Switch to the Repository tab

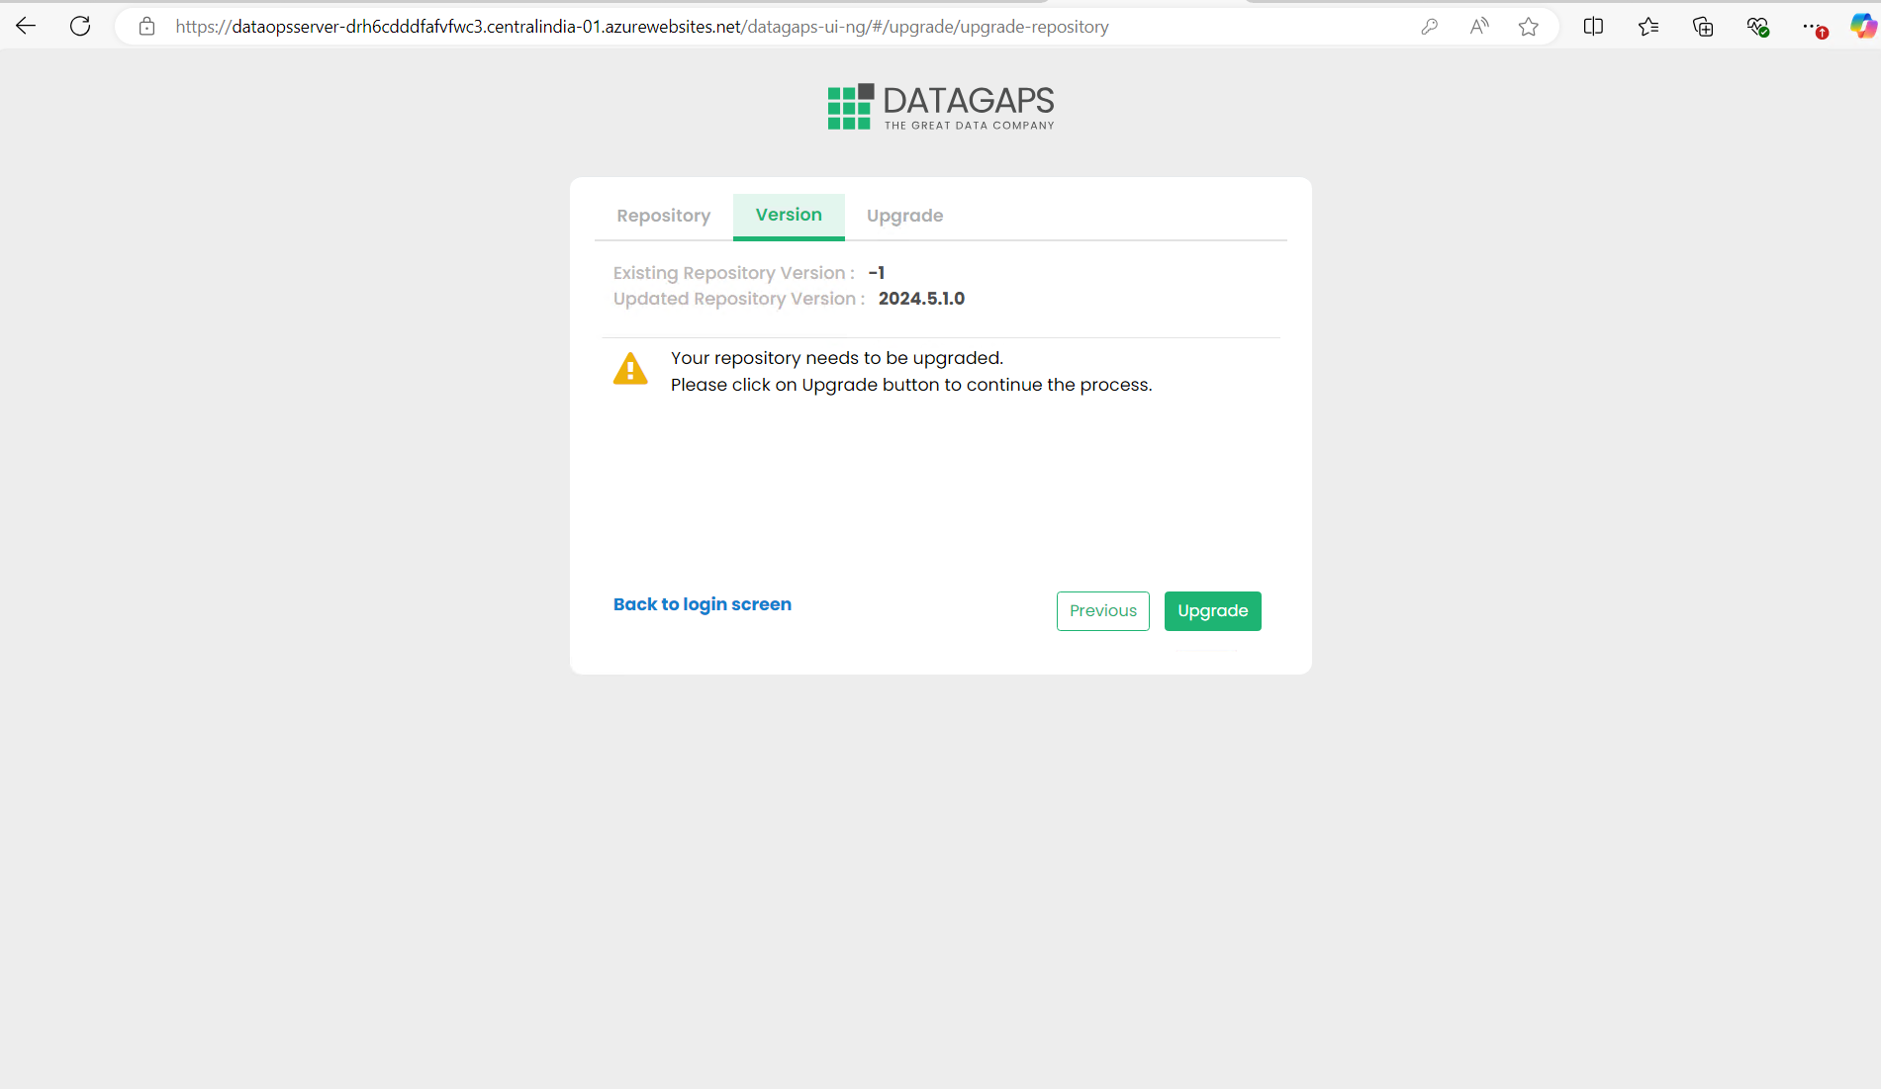(x=663, y=216)
